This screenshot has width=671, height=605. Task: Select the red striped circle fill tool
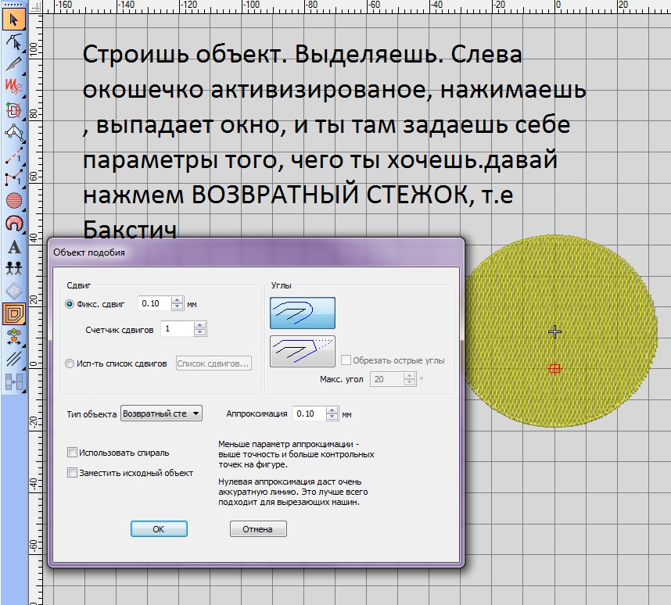[13, 200]
